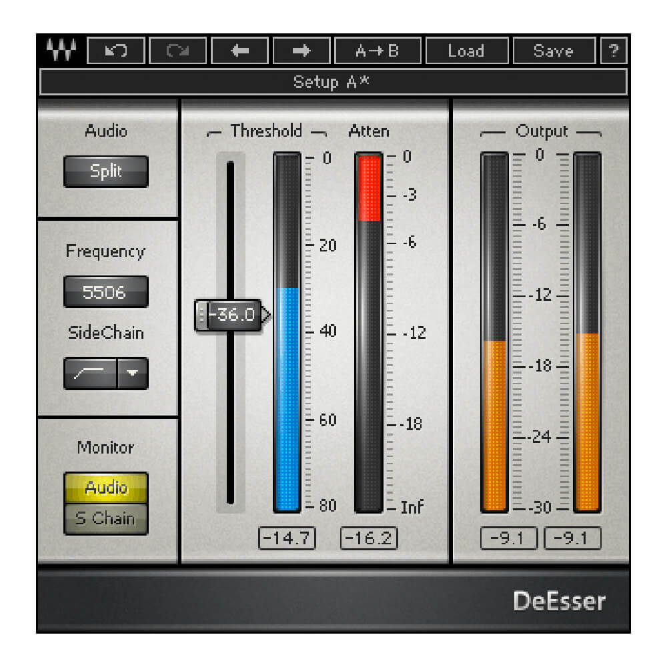
Task: Click the Threshold slider track
Action: [231, 333]
